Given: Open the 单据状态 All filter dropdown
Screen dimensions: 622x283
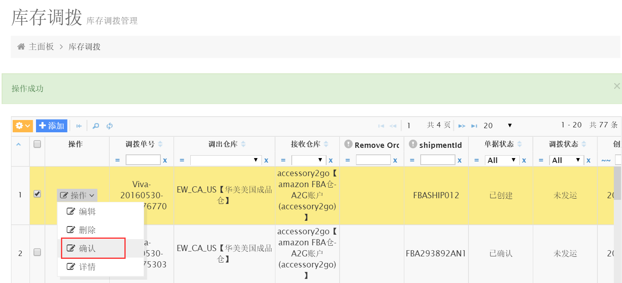Looking at the screenshot, I should (502, 160).
